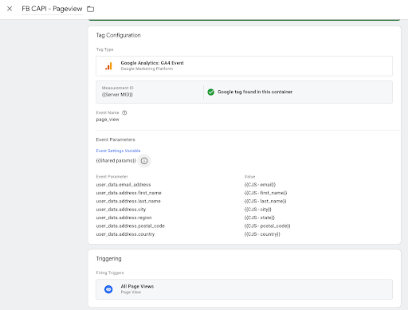
Task: Click the {{CJS - city}} value
Action: tap(258, 210)
